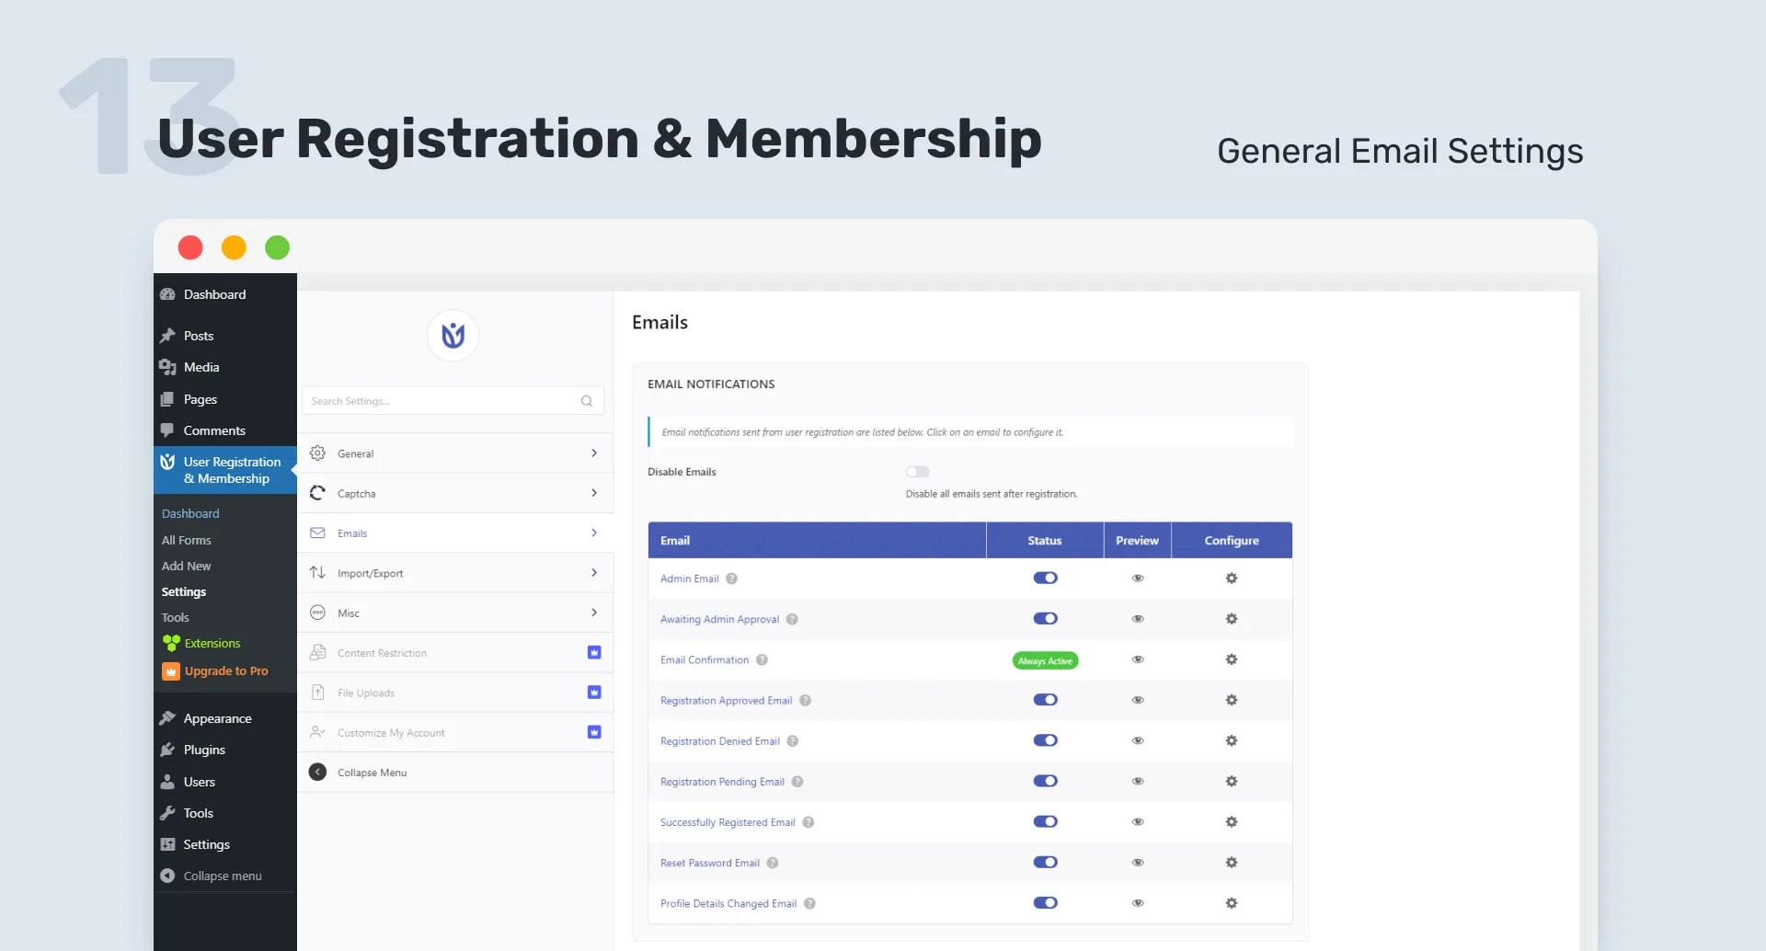The image size is (1766, 951).
Task: Open configure gear for Email Confirmation
Action: [1231, 659]
